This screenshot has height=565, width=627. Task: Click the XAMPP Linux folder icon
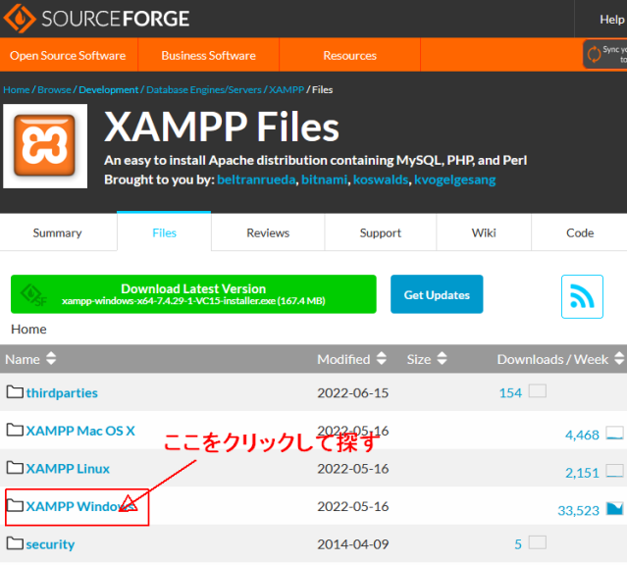coord(15,468)
